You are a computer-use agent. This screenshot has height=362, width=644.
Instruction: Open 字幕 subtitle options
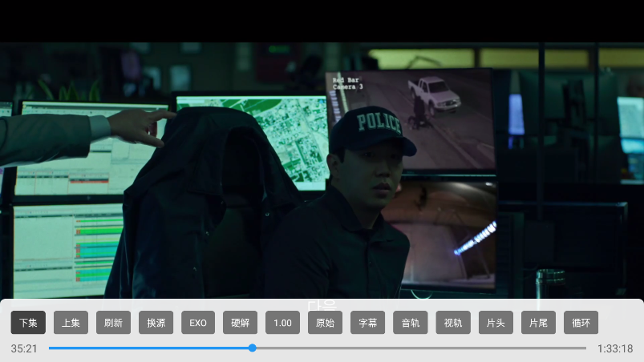[368, 323]
